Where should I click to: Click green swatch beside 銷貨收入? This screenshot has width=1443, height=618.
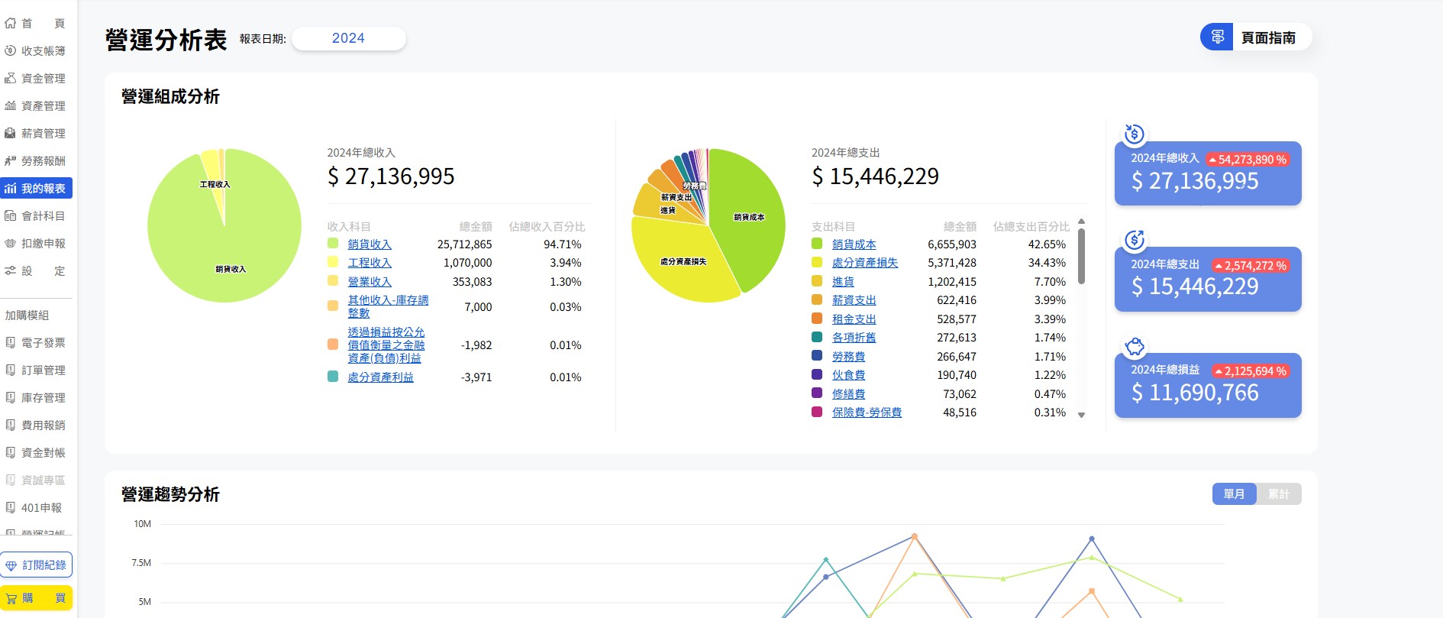(333, 244)
